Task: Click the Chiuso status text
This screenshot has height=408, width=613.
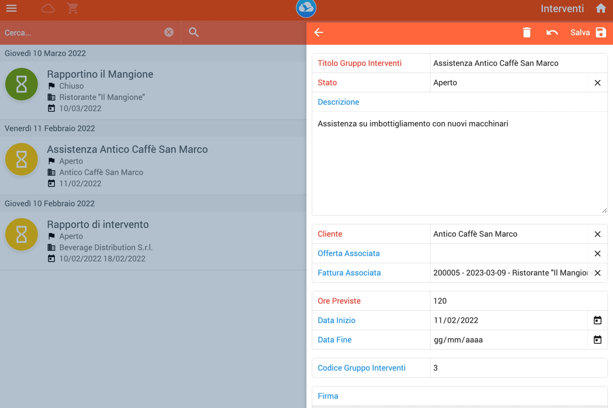Action: [x=72, y=86]
